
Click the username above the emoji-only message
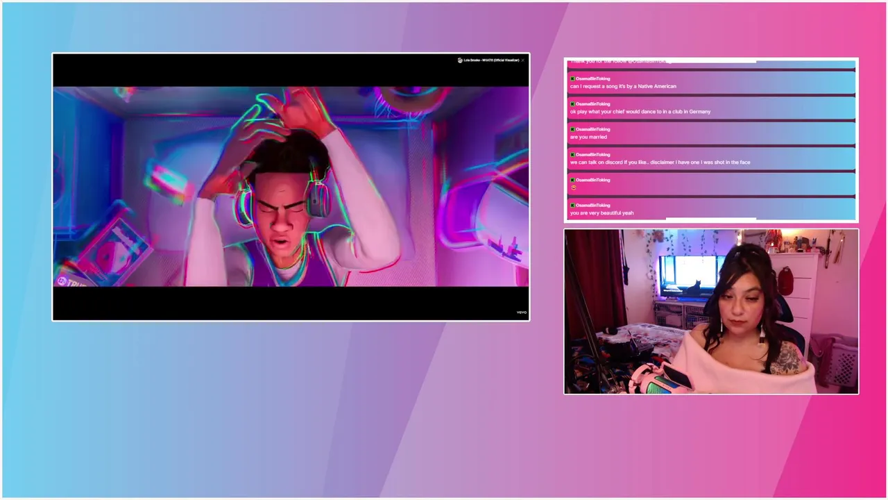tap(592, 180)
